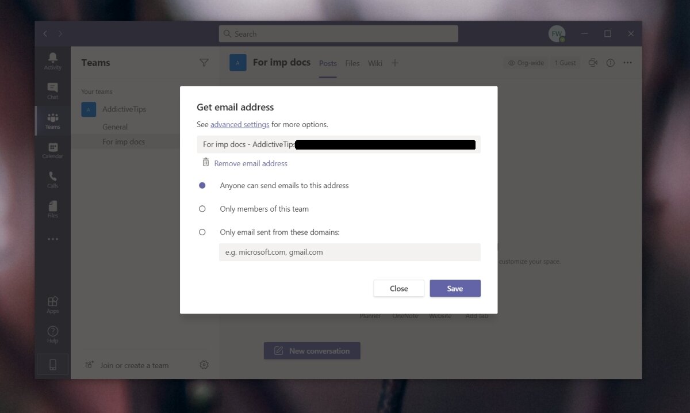Select the Anyone can send emails option
This screenshot has height=413, width=690.
pyautogui.click(x=202, y=185)
